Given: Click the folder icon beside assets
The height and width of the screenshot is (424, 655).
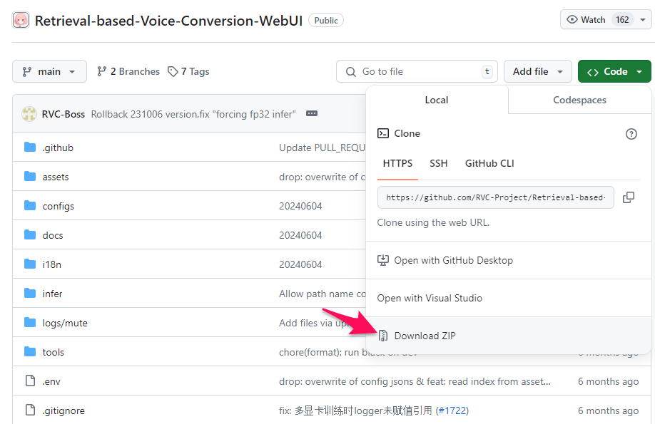Looking at the screenshot, I should pyautogui.click(x=30, y=176).
